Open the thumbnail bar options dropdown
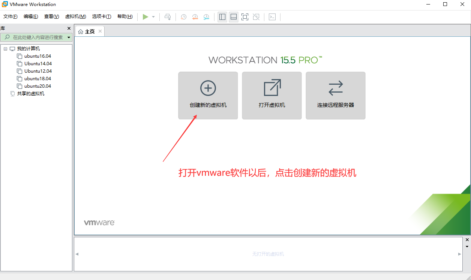Image resolution: width=471 pixels, height=280 pixels. pos(467,247)
